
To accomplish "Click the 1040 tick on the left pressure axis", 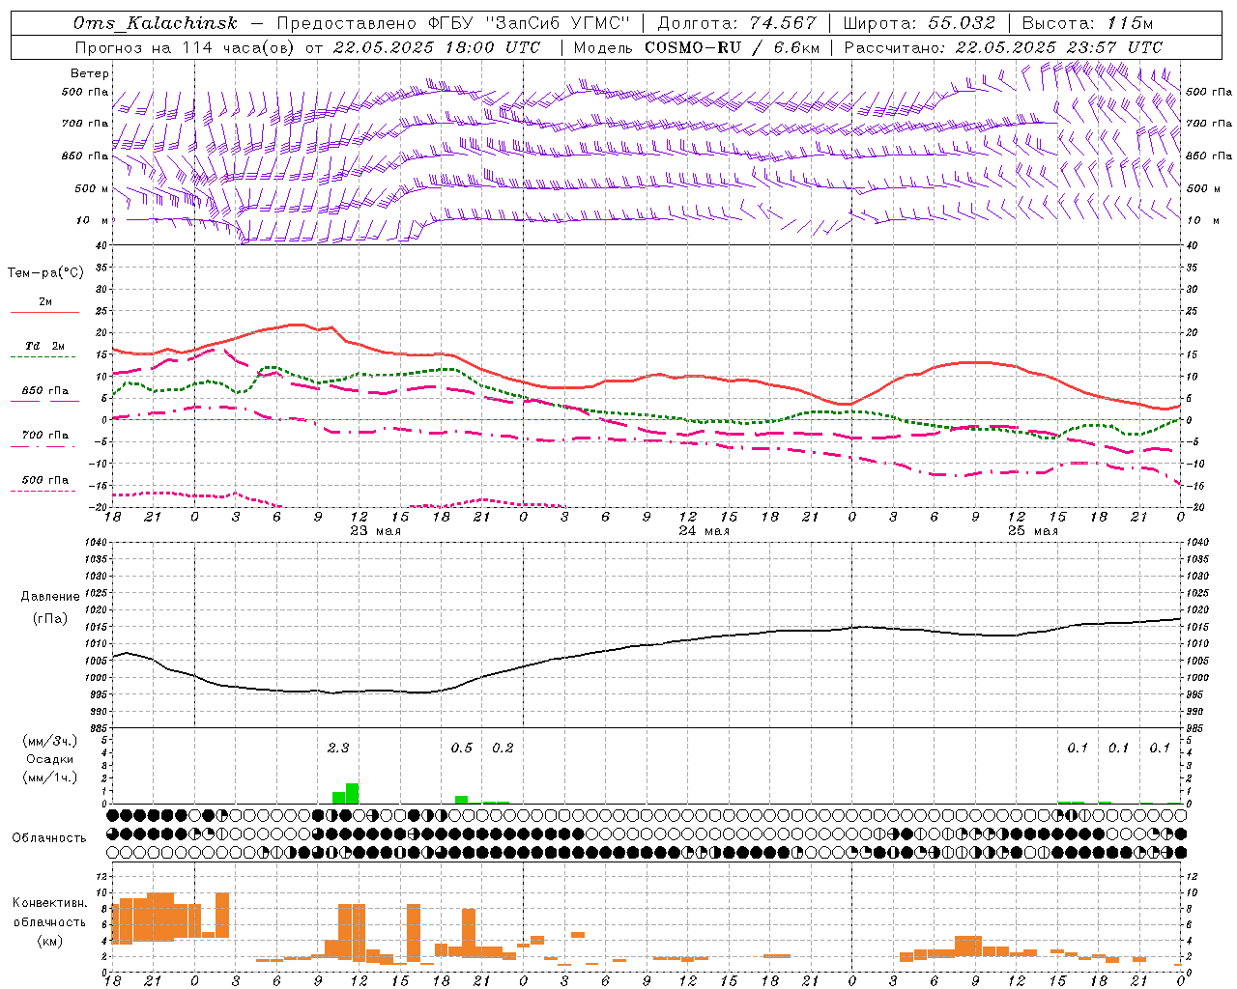I will click(95, 543).
